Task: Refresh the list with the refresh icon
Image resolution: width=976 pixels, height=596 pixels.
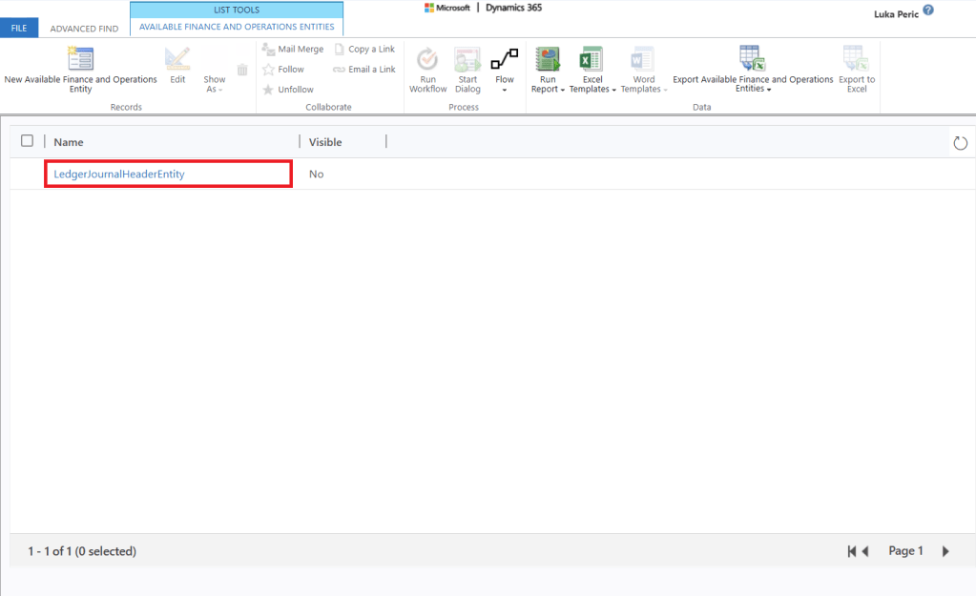Action: click(x=960, y=143)
